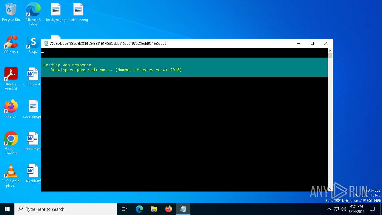This screenshot has height=215, width=382.
Task: Click the taskbar search box
Action: pos(66,209)
